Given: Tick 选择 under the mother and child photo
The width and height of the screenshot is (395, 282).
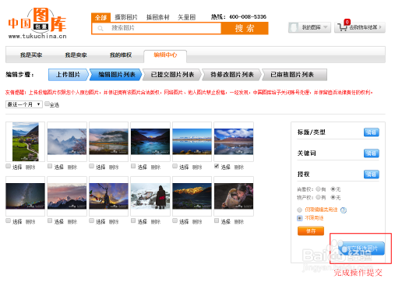Looking at the screenshot, I should [x=217, y=220].
